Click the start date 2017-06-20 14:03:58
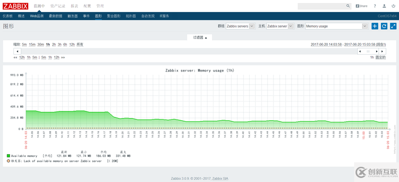Screen dimensions: 399x182 pyautogui.click(x=326, y=44)
